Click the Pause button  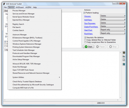(100, 47)
